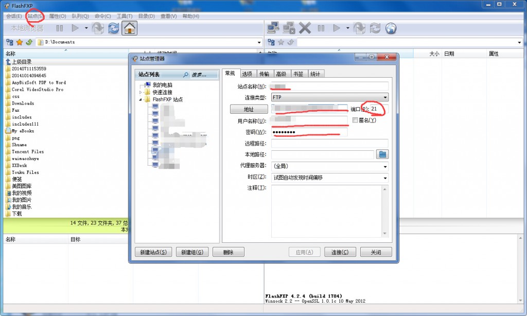Select 上级目录 parent directory entry
The width and height of the screenshot is (527, 316).
coord(22,62)
